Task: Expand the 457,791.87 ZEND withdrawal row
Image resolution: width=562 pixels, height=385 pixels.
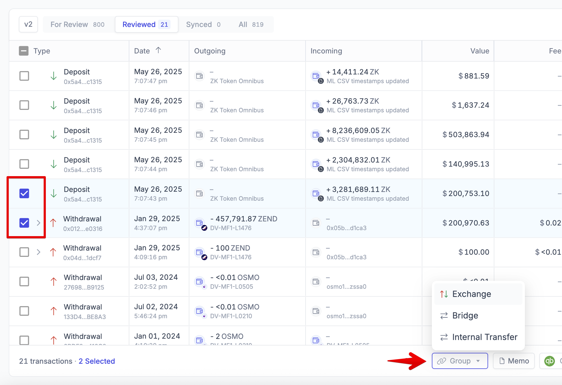Action: (38, 223)
